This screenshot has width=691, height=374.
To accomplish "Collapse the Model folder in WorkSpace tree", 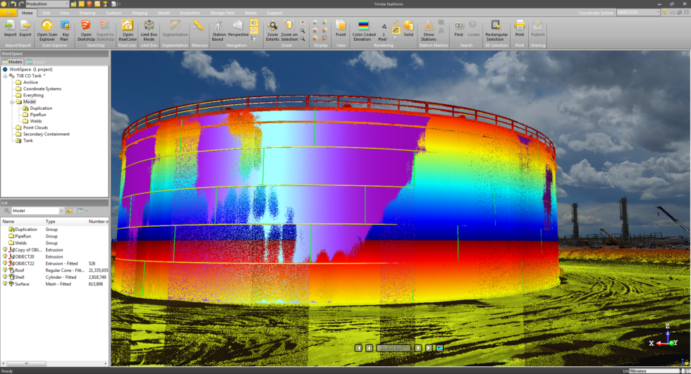I will pos(13,101).
